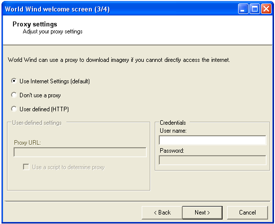The image size is (275, 224).
Task: Continue with the Next button
Action: coord(202,213)
